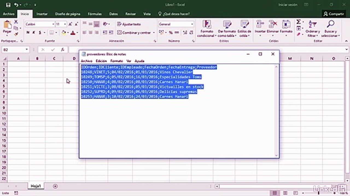Switch to the Insertar ribbon tab
The width and height of the screenshot is (350, 196).
(x=42, y=14)
